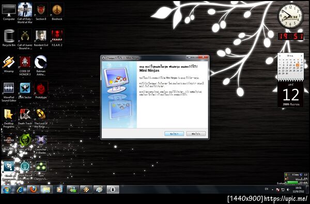
Task: Click the Show desktop button
Action: [x=307, y=190]
